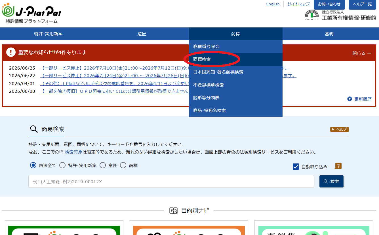Uncheck the 自動絞り込み checkbox
This screenshot has height=235, width=379.
pos(296,167)
